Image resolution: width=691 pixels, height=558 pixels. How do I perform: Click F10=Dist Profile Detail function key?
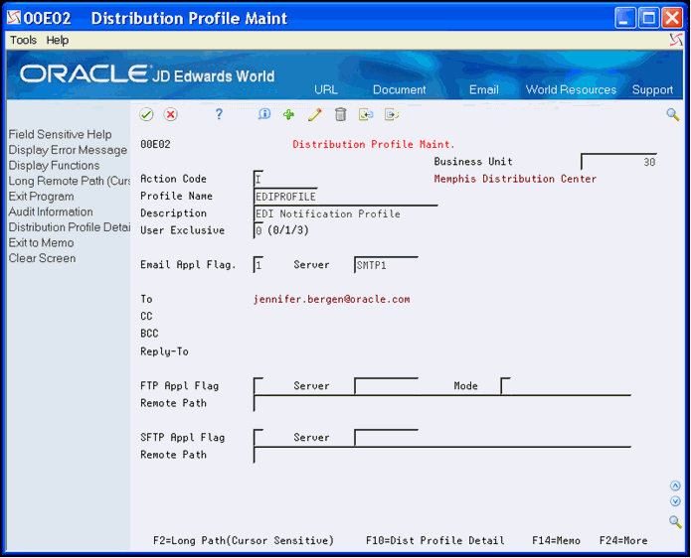point(434,540)
